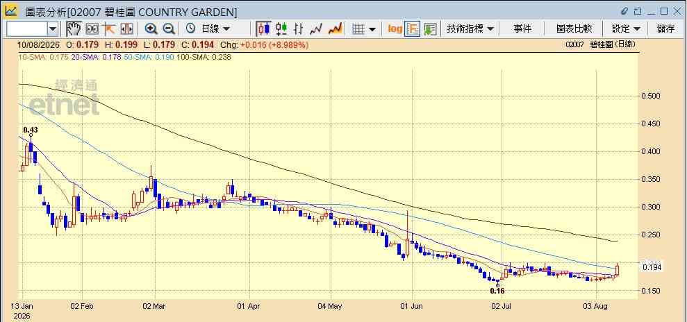Click the 0.500 price axis label

pos(652,96)
